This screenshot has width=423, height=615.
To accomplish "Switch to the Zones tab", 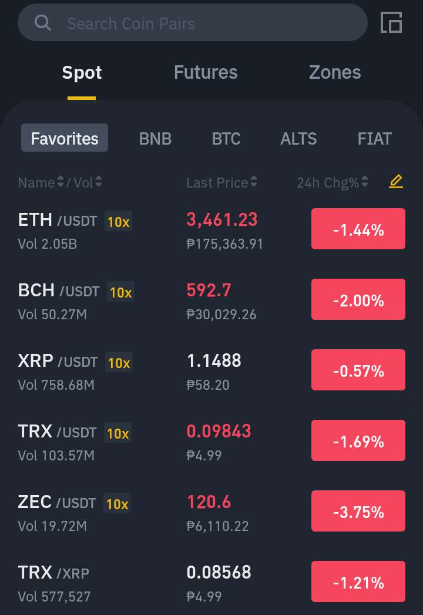I will coord(335,72).
